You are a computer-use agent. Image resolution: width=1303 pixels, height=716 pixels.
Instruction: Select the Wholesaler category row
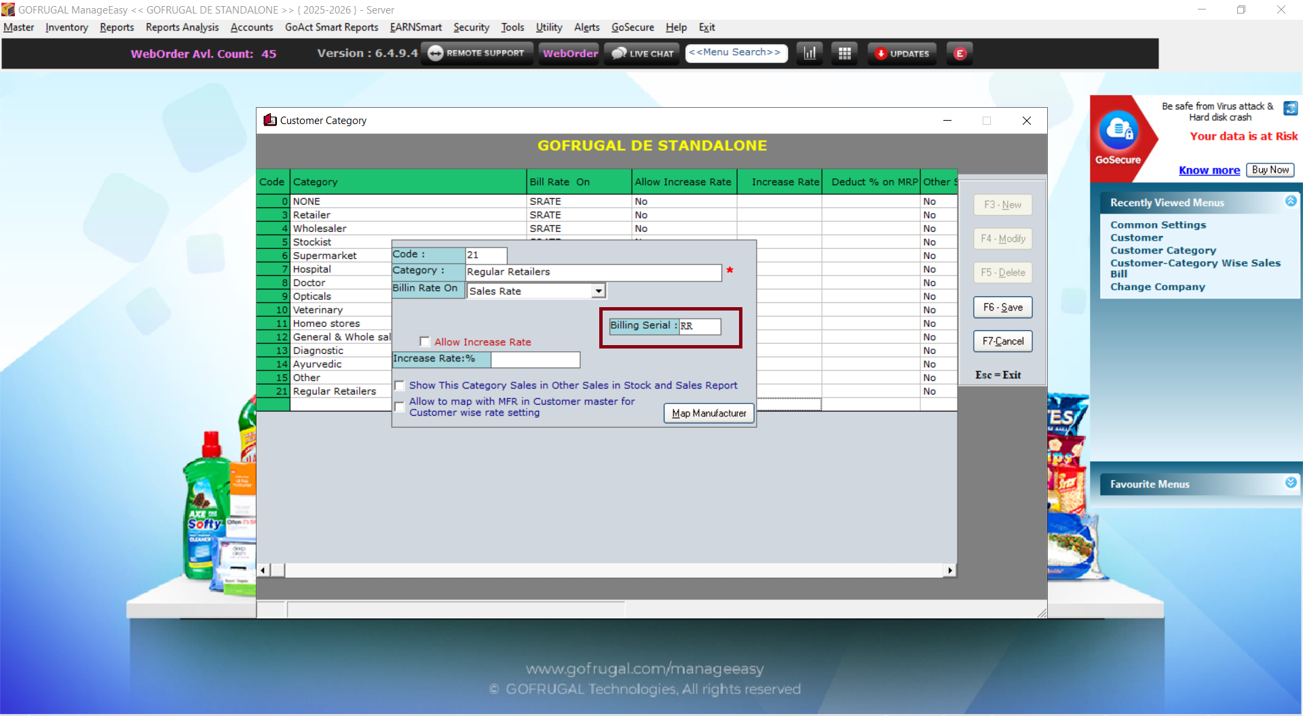[607, 228]
